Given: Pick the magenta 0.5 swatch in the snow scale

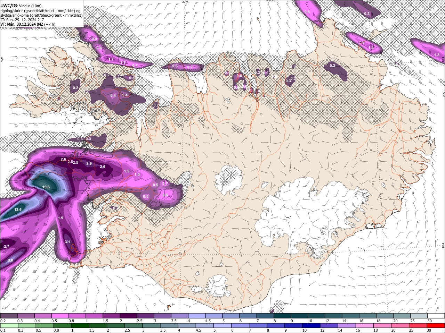Looking at the screenshot, I should [60, 316].
